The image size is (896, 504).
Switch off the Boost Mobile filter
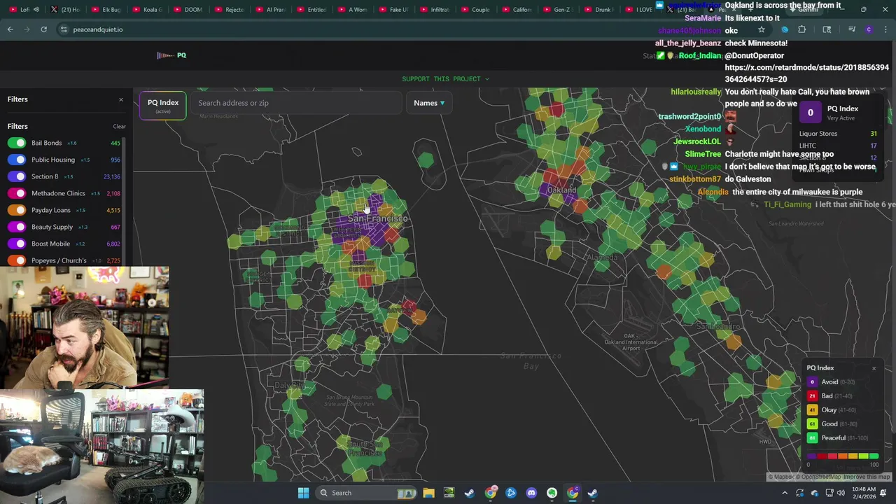[17, 244]
